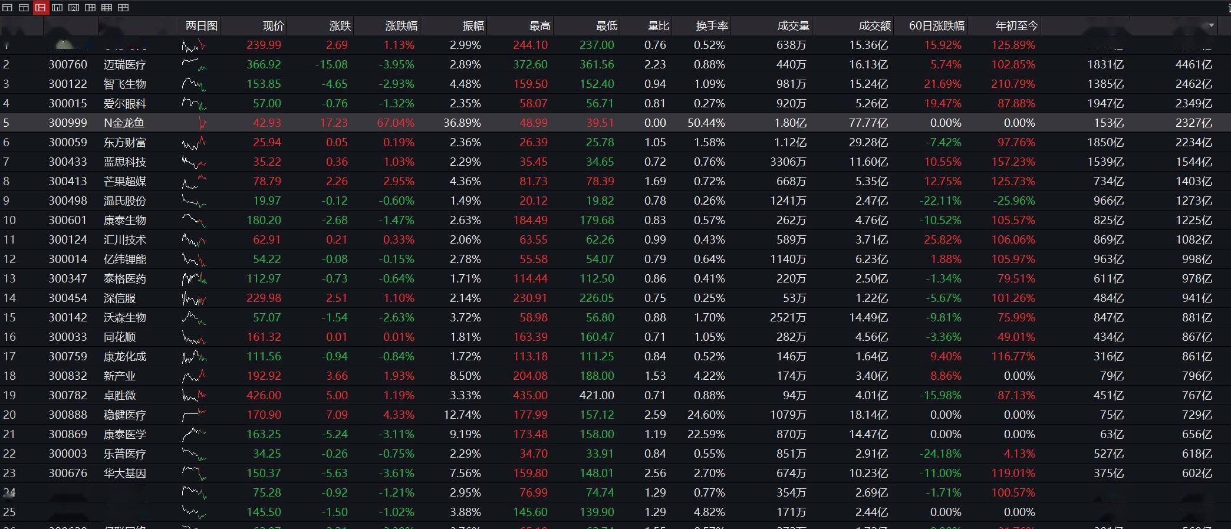Screen dimensions: 1231x529
Task: Select stock name 亿纬锂能
Action: pyautogui.click(x=125, y=259)
